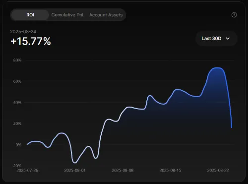Click the +15.77% ROI value
The width and height of the screenshot is (248, 184).
click(31, 41)
